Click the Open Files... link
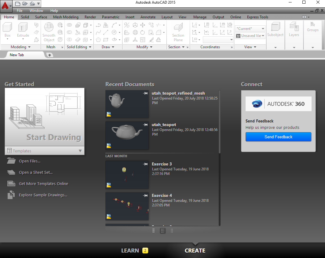Image resolution: width=325 pixels, height=258 pixels. (30, 161)
